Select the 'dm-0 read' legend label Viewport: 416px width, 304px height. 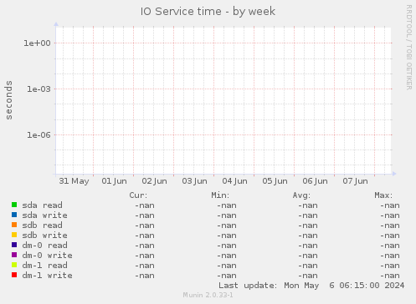(44, 246)
